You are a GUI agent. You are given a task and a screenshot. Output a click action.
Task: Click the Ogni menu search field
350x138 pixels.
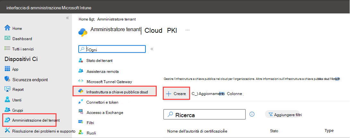112,49
